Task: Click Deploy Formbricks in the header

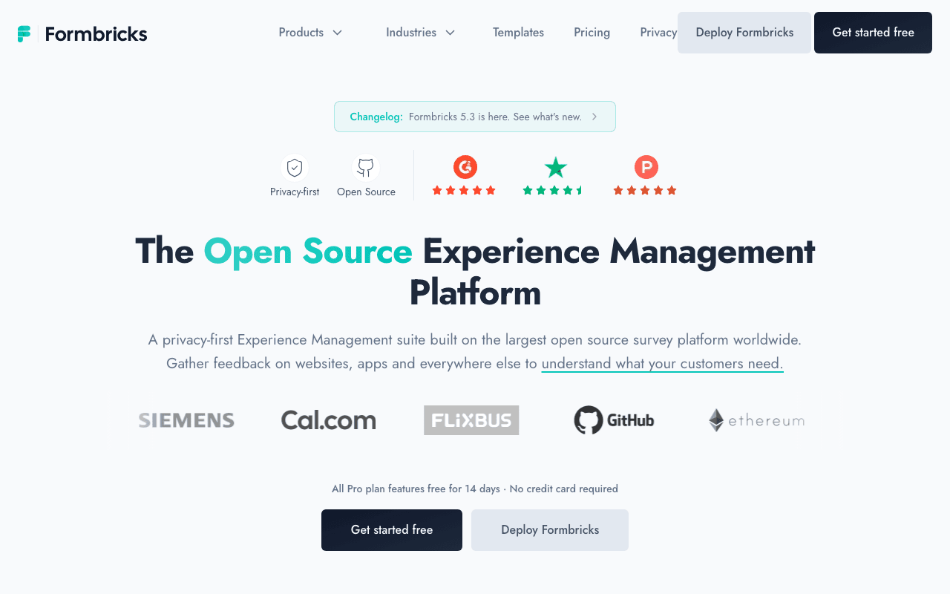Action: 744,33
